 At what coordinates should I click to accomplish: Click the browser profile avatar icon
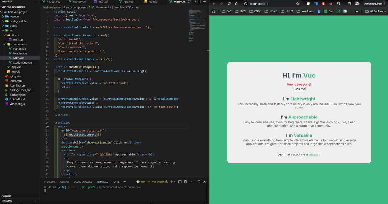(358, 4)
